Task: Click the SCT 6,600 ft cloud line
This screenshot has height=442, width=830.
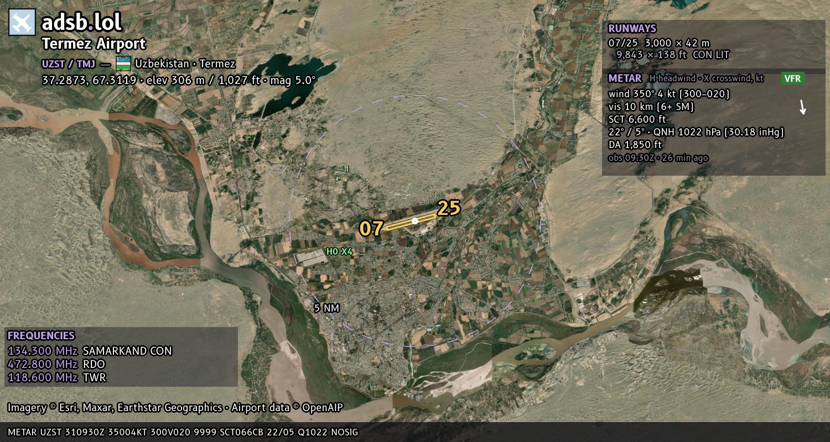Action: (x=637, y=119)
